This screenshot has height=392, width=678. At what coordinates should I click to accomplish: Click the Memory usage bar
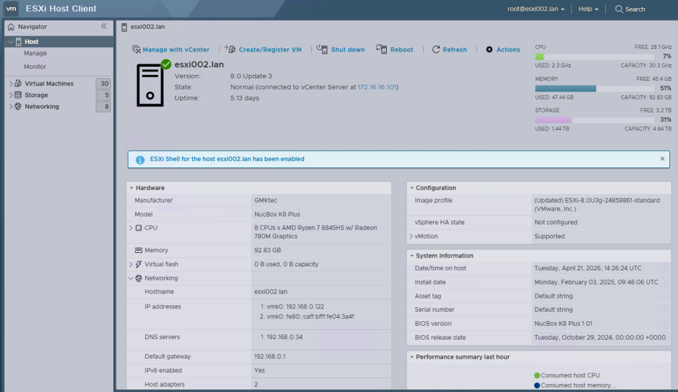(x=595, y=88)
